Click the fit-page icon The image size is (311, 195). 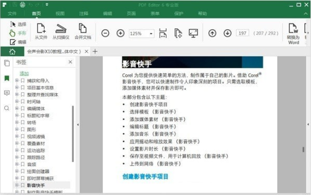pyautogui.click(x=178, y=33)
